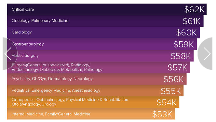Select the Orthopedics, Ophthalmology bar
Viewport: 216px width, 122px height.
(x=93, y=102)
